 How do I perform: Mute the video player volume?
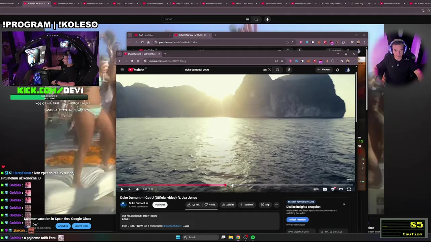click(x=137, y=189)
